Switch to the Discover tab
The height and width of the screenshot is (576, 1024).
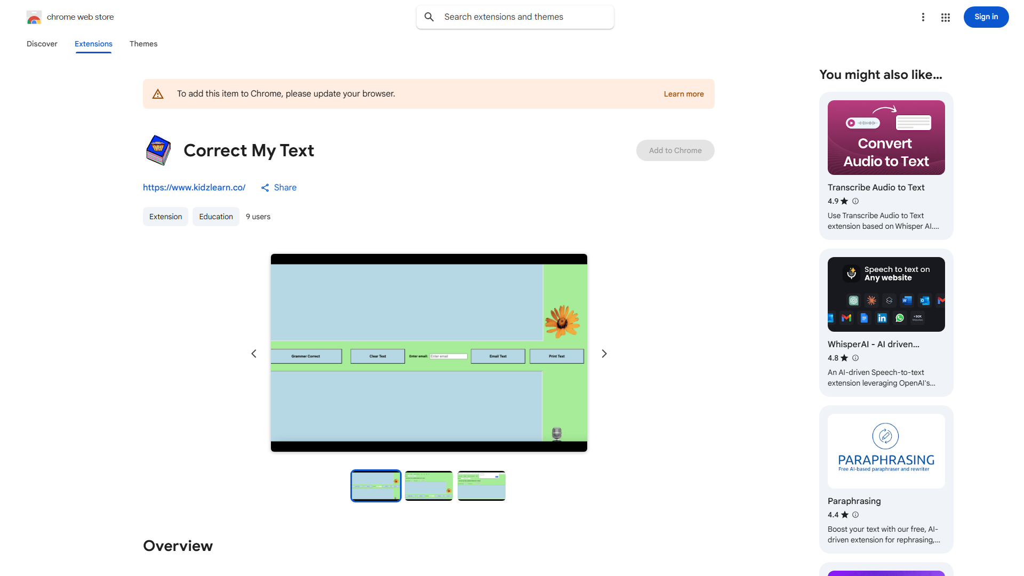[x=42, y=44]
